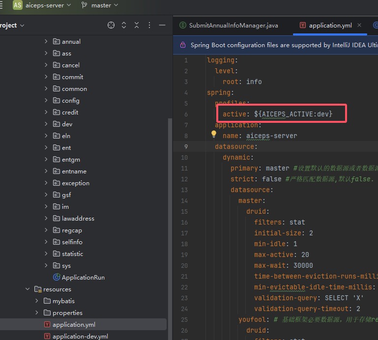Viewport: 378px width, 340px height.
Task: Expand the annual folder
Action: coord(46,41)
